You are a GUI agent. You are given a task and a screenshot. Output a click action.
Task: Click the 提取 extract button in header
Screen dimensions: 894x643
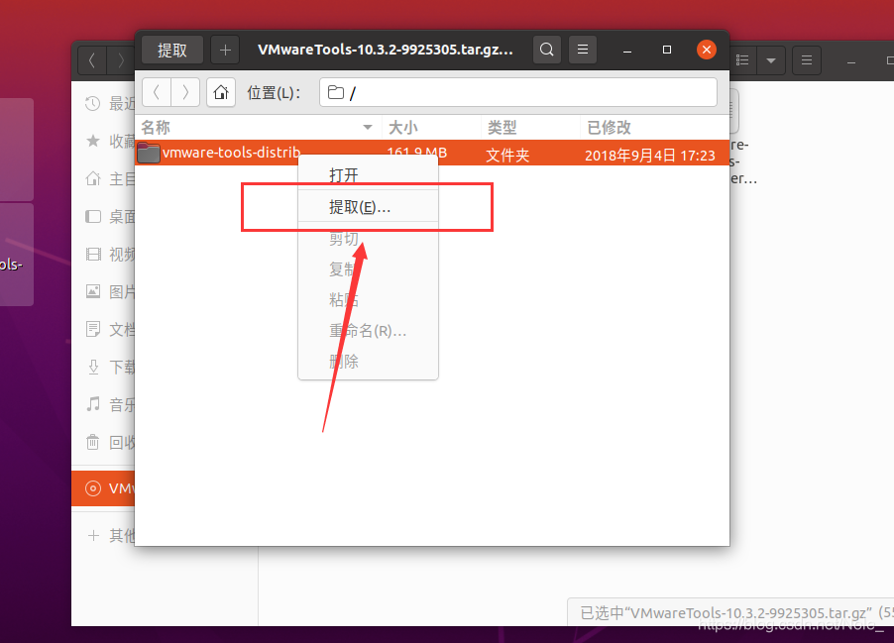click(172, 51)
